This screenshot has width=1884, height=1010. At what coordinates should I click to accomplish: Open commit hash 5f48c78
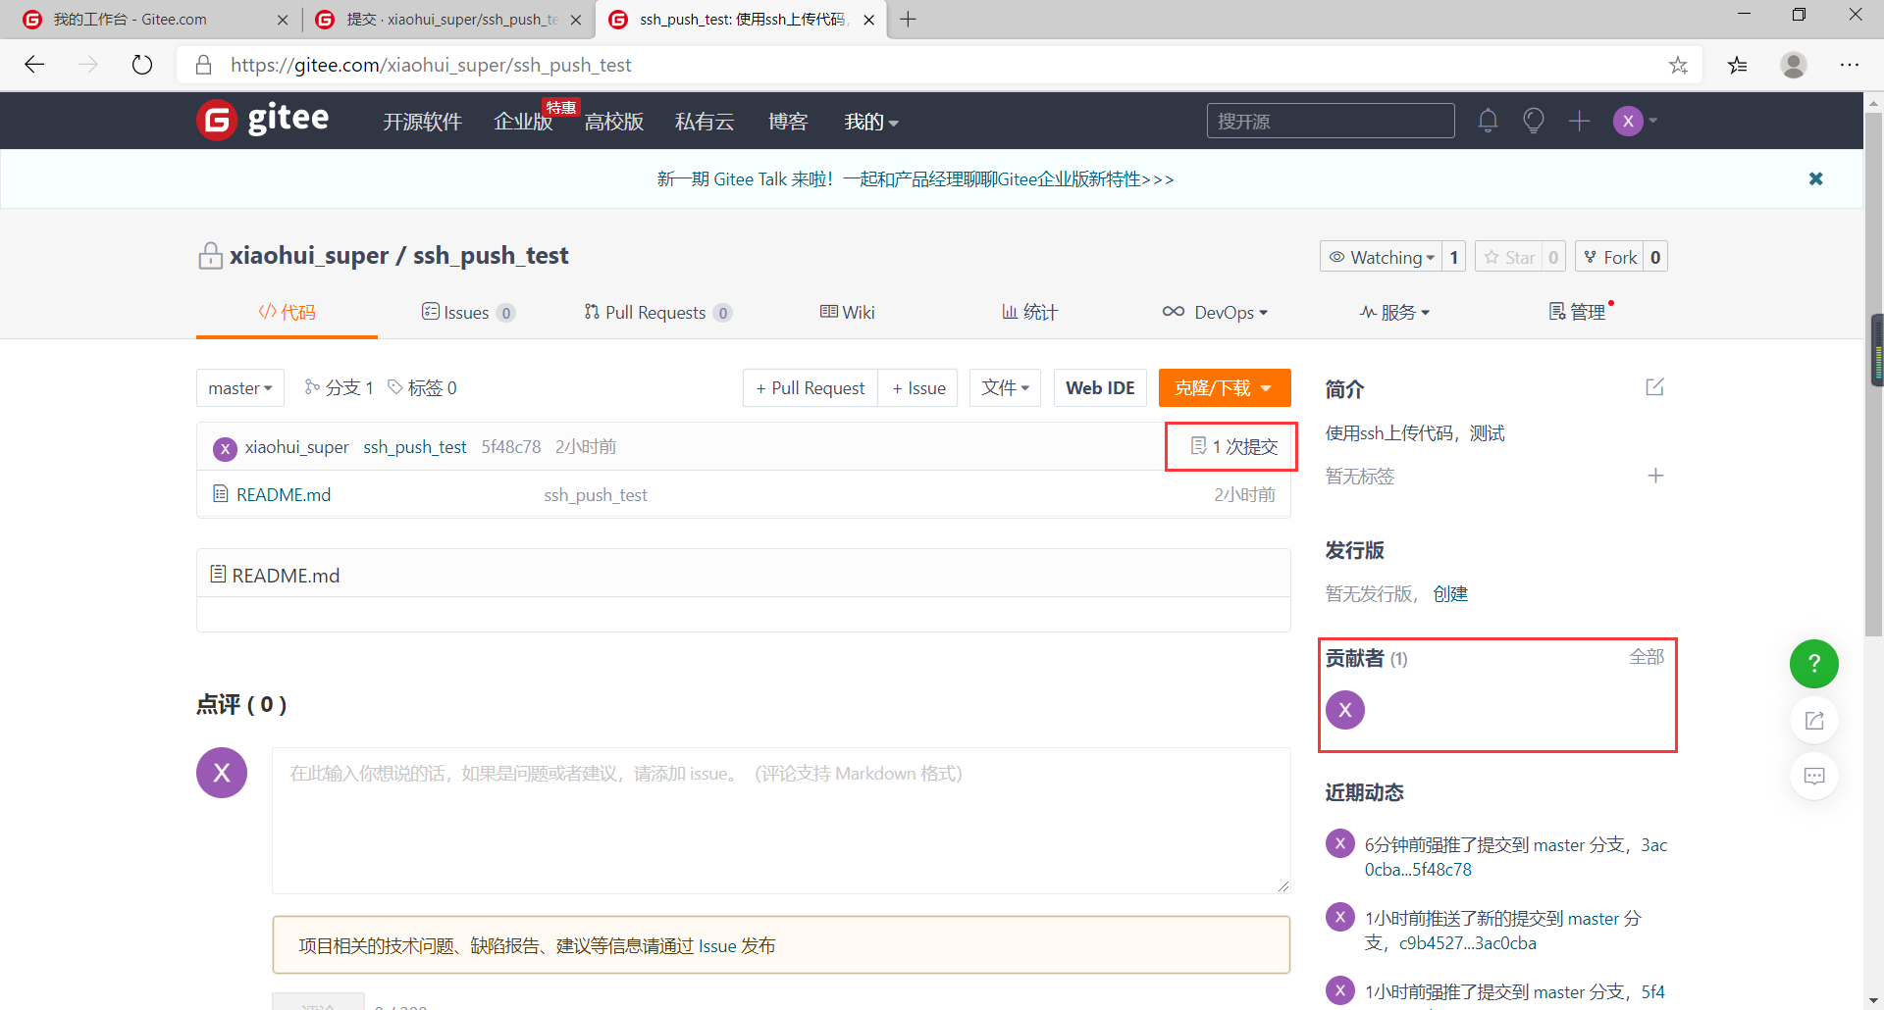pyautogui.click(x=511, y=447)
